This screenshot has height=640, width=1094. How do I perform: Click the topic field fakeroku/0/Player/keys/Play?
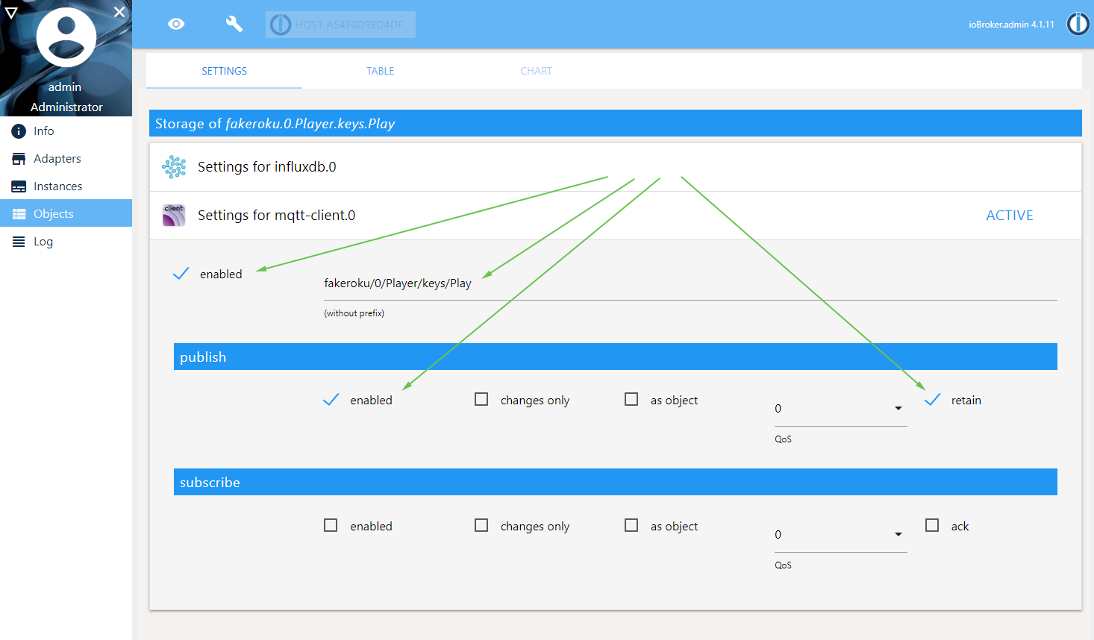[x=690, y=283]
